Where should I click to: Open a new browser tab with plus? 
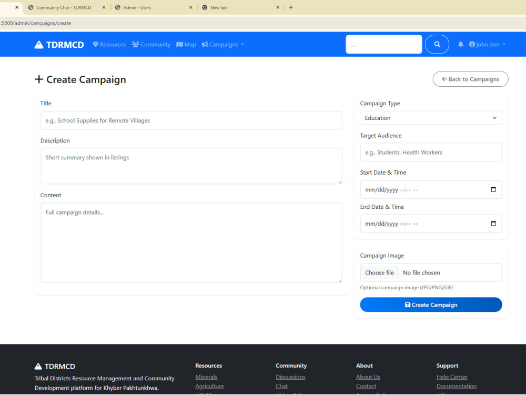click(x=291, y=7)
